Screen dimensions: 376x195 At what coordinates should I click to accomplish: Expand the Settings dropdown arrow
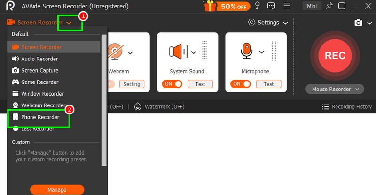(x=285, y=23)
